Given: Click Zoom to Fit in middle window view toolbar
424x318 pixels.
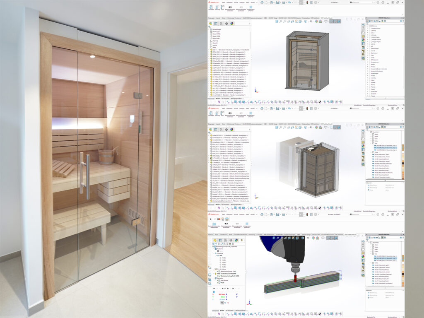Looking at the screenshot, I should click(280, 128).
